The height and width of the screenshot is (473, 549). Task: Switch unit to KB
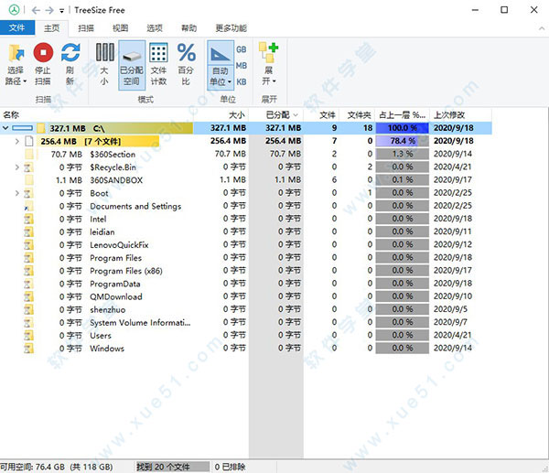pos(242,81)
